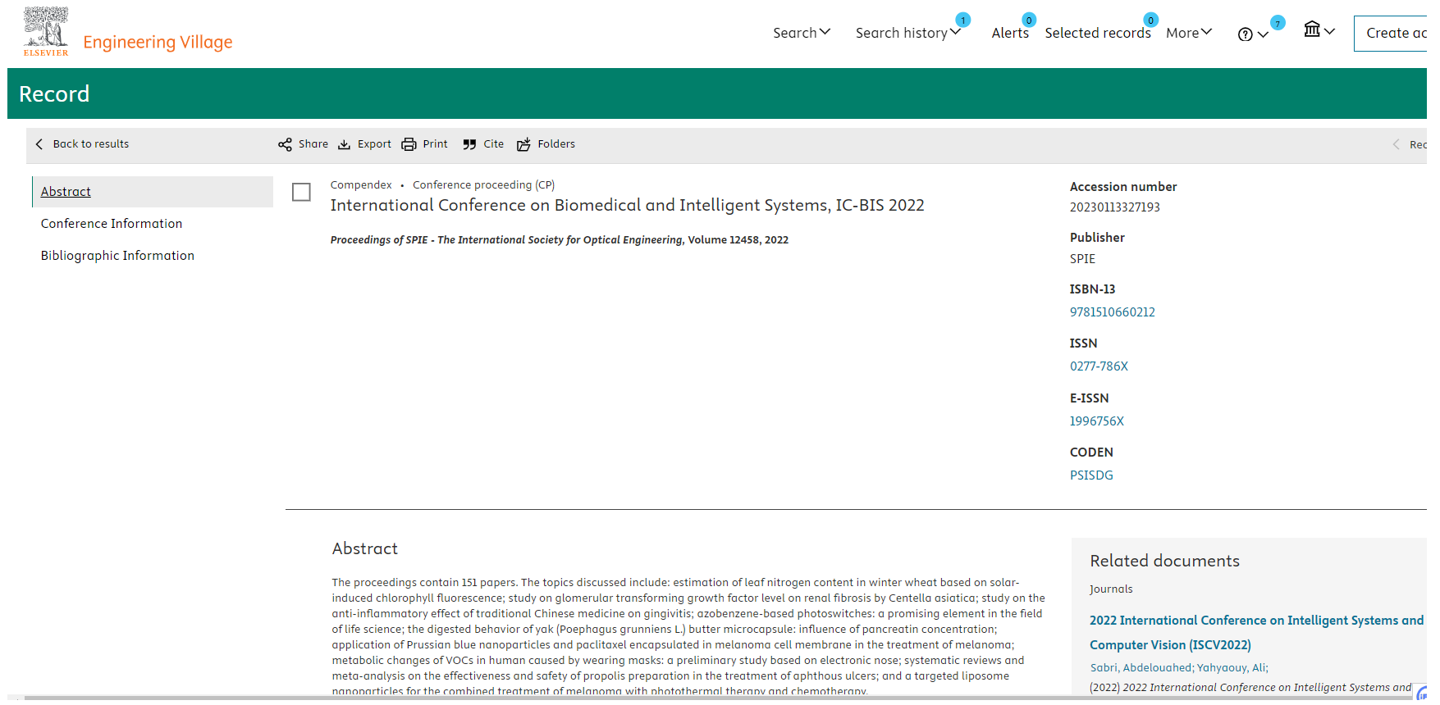
Task: Open the institution building icon menu
Action: point(1312,30)
